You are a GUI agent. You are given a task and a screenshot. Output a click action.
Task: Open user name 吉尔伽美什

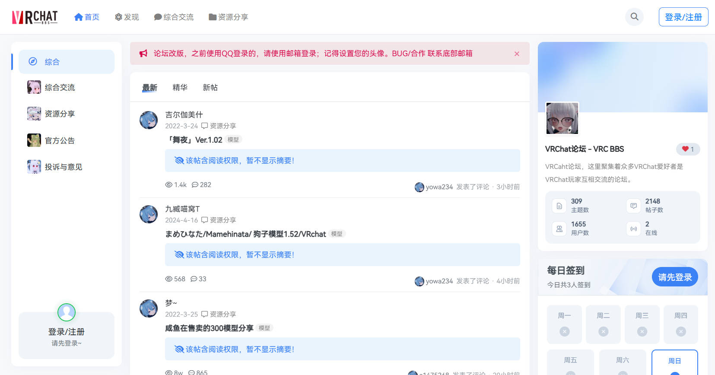184,114
